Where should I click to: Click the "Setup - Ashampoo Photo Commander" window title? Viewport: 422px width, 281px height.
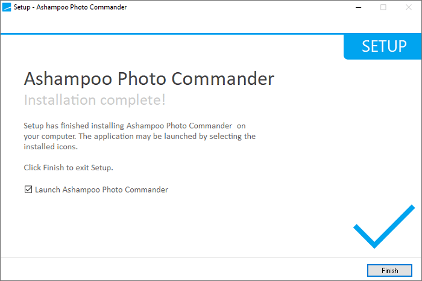[71, 7]
